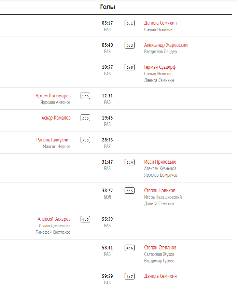Screen dimensions: 238x287
Task: Select goal scorer Артем Пономарев
Action: (x=53, y=95)
